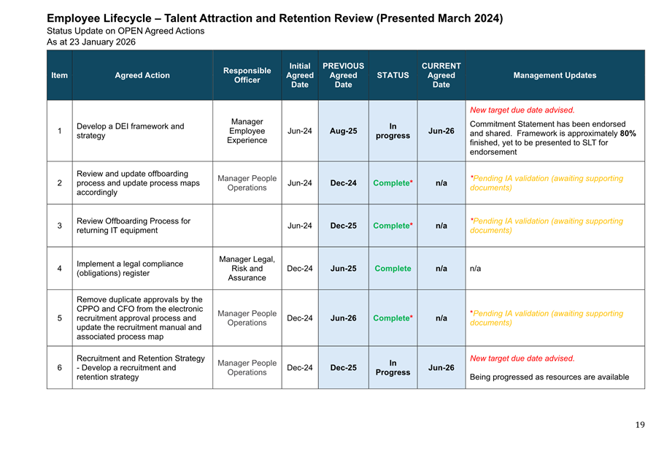This screenshot has height=457, width=656.
Task: Select the "Agreed Action" column header
Action: [x=142, y=75]
